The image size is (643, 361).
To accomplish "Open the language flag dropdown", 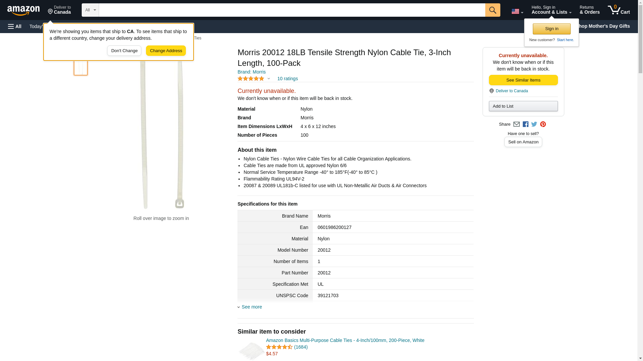I will tap(517, 11).
